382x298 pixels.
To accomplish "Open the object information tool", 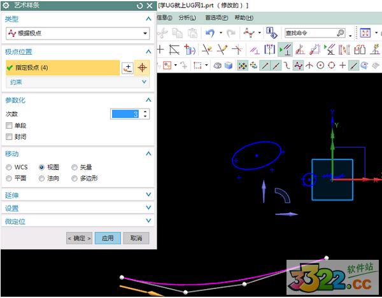I will pos(271,32).
